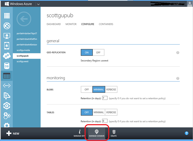Click the BLOBS label
193x141 pixels.
pos(50,90)
